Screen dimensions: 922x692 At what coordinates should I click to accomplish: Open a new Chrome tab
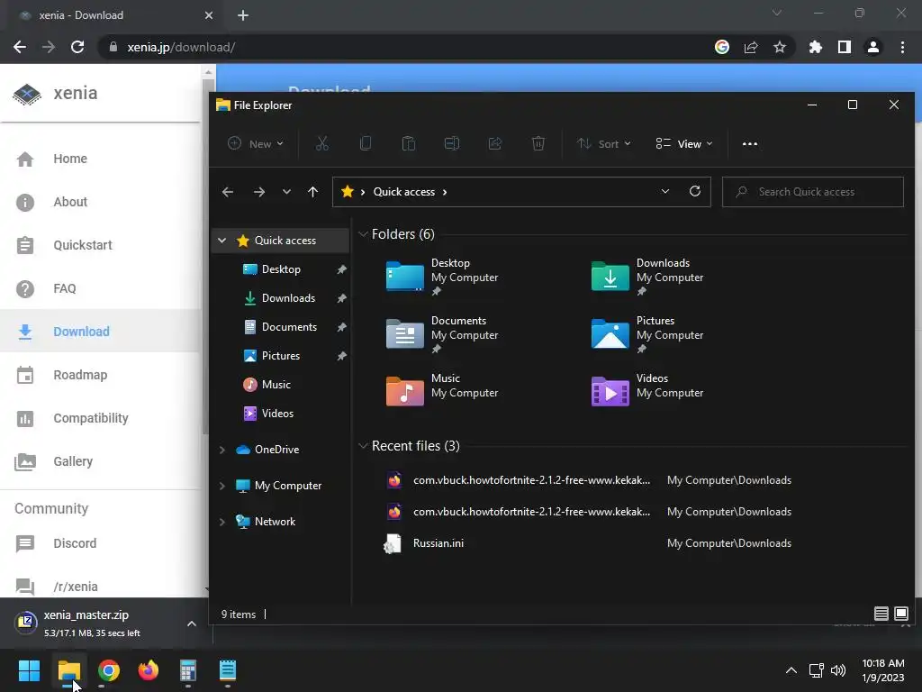click(243, 15)
